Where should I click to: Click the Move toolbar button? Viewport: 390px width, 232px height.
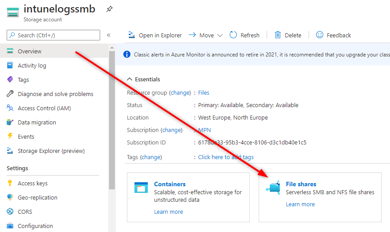(x=201, y=35)
